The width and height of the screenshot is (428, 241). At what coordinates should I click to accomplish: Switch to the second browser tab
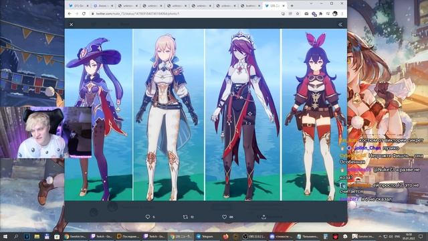pos(104,5)
